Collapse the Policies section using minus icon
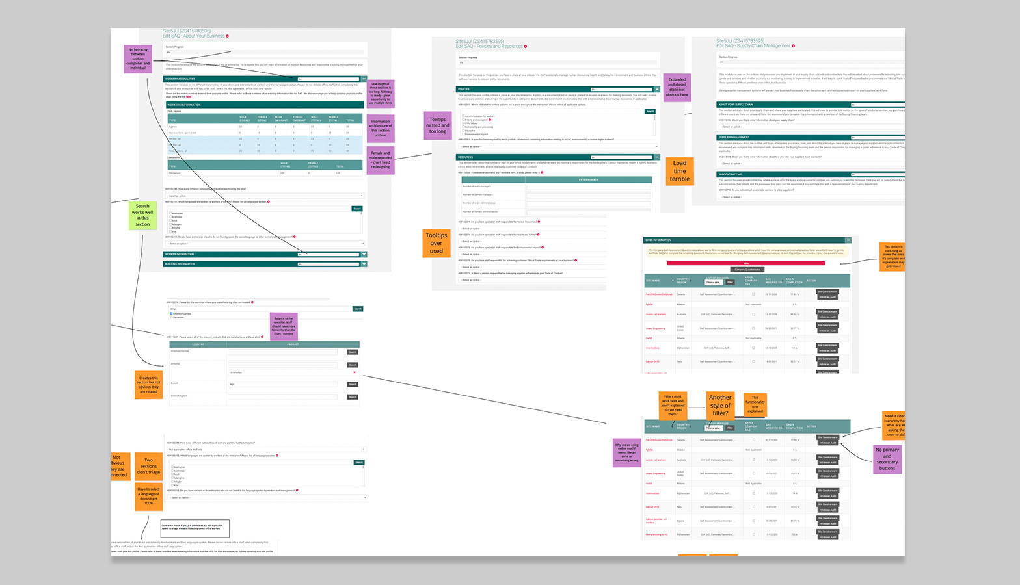The width and height of the screenshot is (1020, 585). (656, 89)
